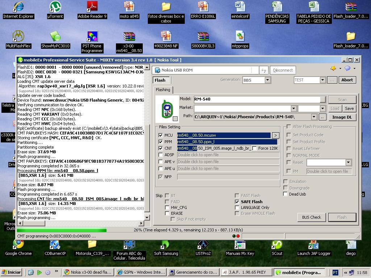Image resolution: width=371 pixels, height=278 pixels.
Task: Open the TEST combo box dropdown
Action: point(322,80)
